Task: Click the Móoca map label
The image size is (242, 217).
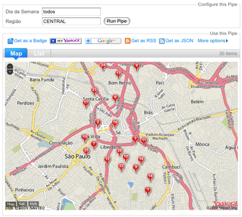Action: 202,144
